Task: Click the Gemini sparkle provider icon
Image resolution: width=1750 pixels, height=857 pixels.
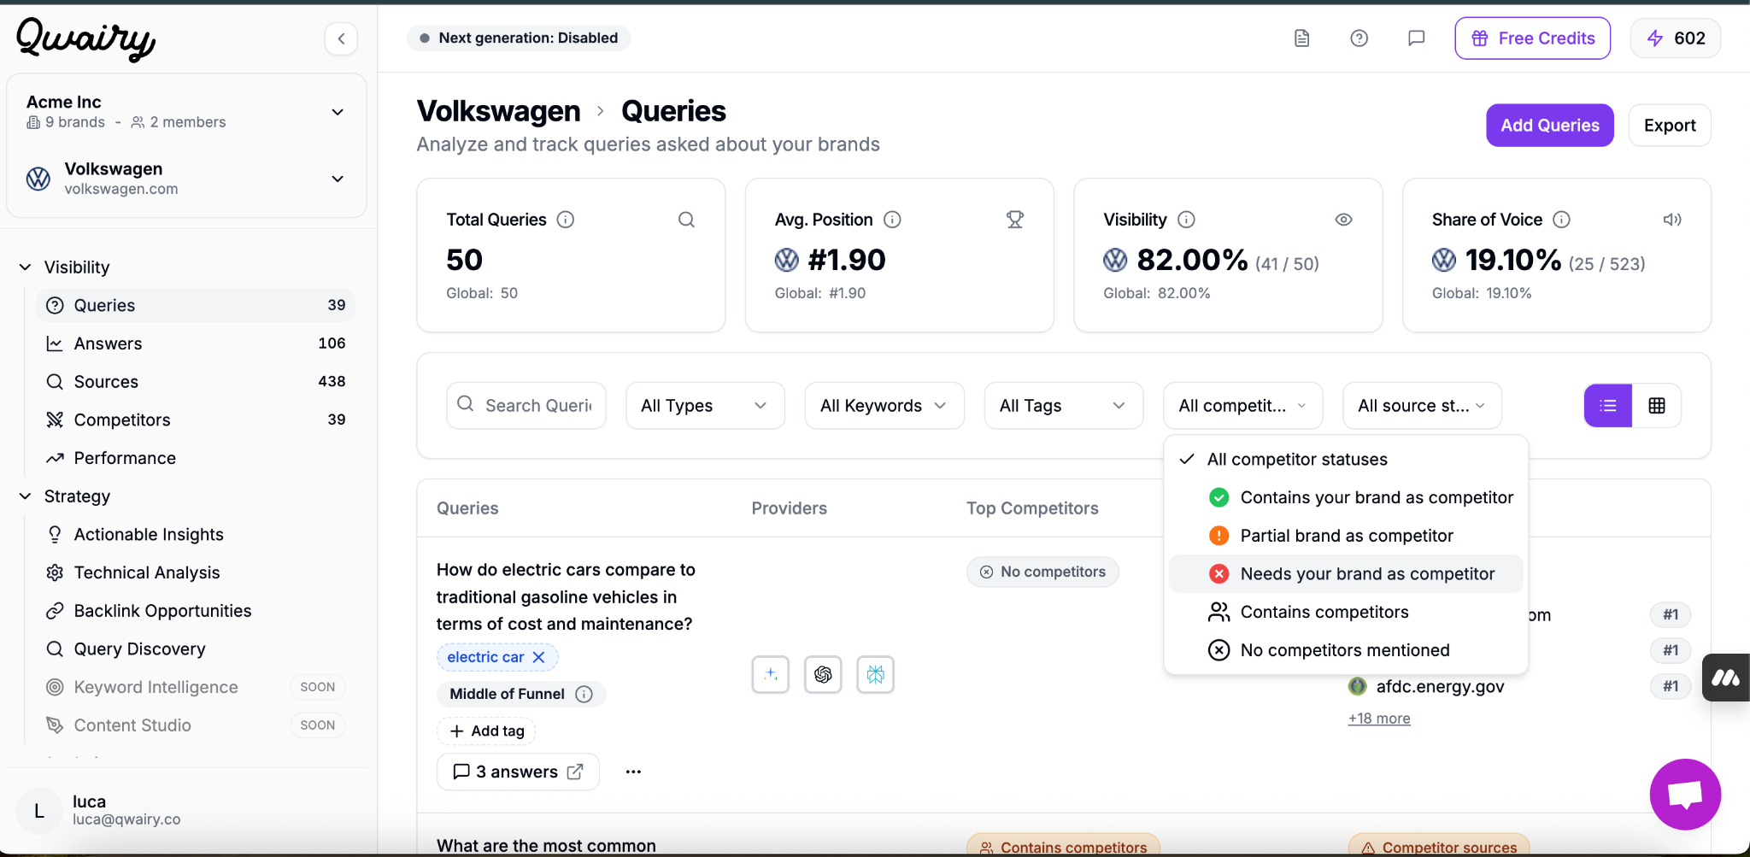Action: pos(771,674)
